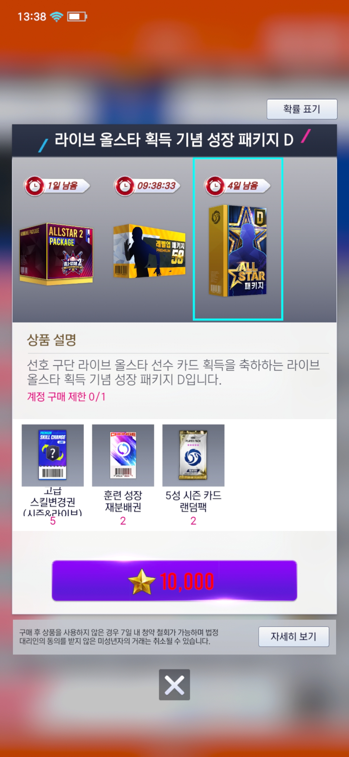
Task: Select the ALLSTAR 2 PACKAGE box
Action: [x=57, y=254]
